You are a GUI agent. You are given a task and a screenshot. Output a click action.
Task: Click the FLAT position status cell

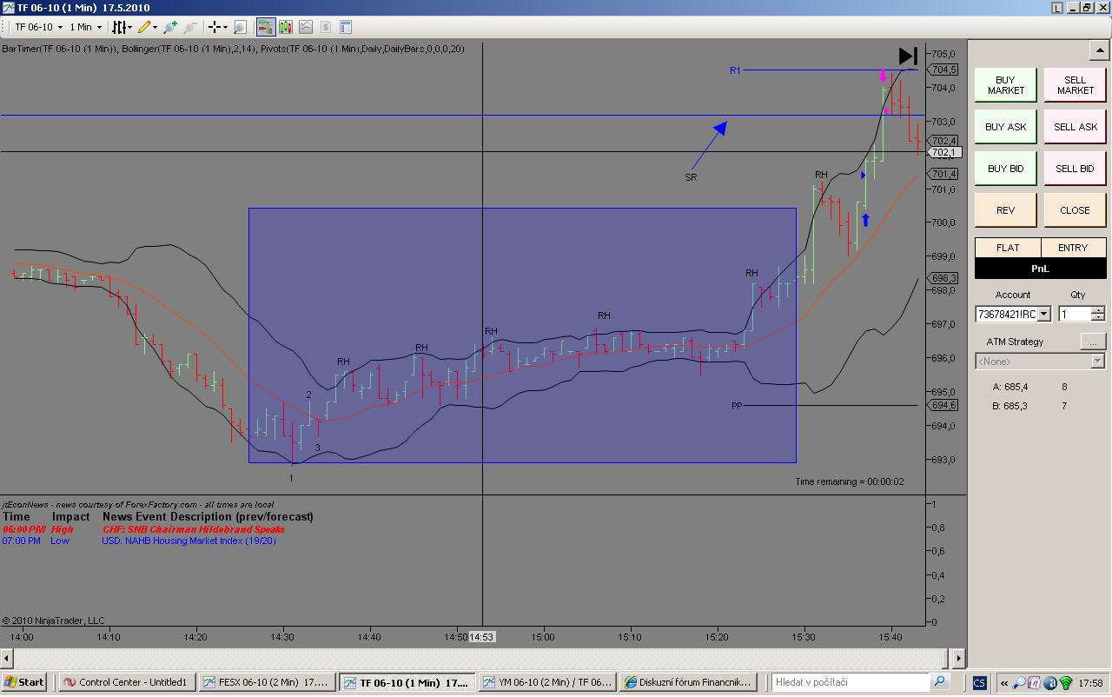[1008, 248]
